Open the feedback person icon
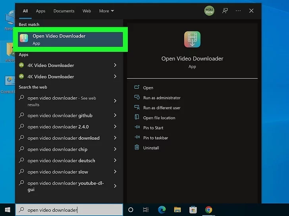Screen dimensions: 289x216 [x=225, y=11]
